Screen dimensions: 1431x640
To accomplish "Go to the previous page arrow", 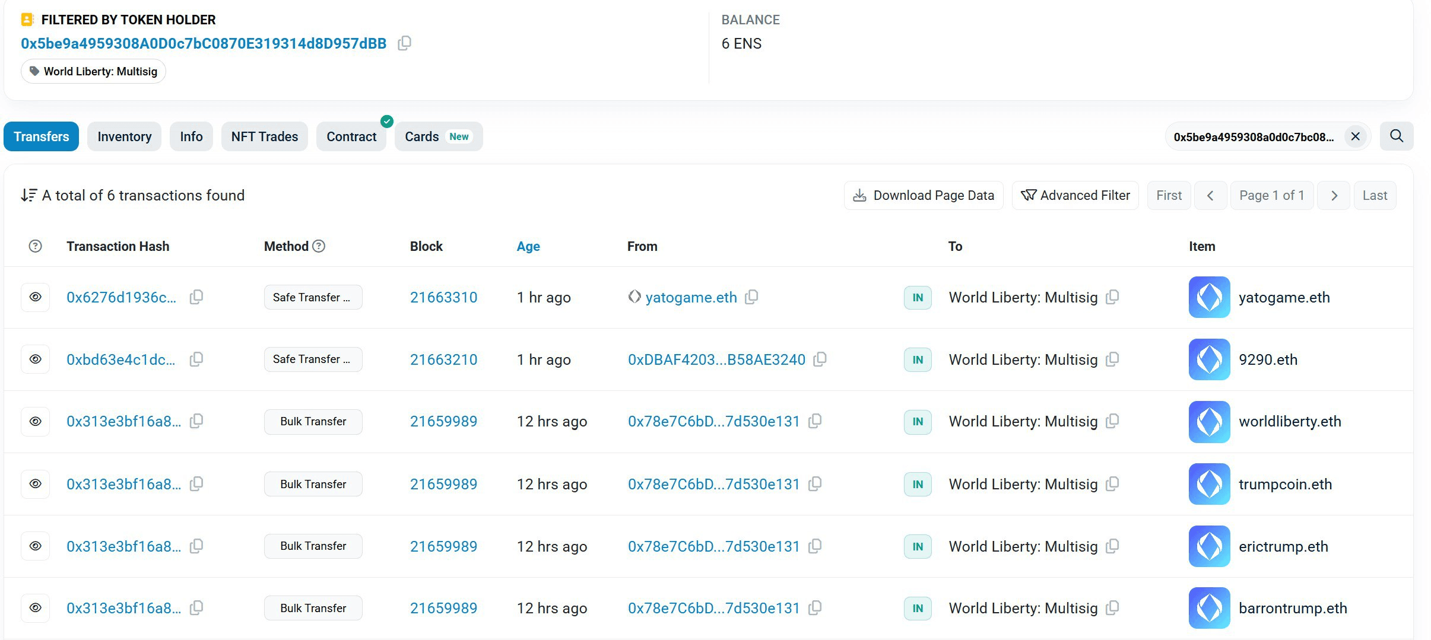I will coord(1210,196).
